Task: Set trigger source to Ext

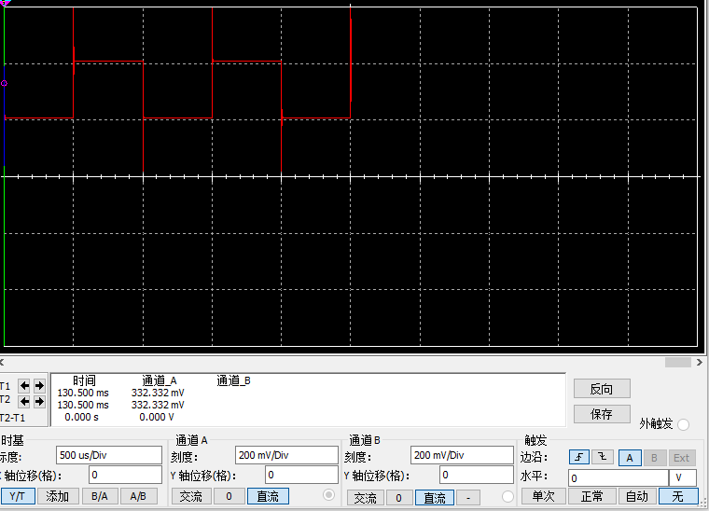Action: pos(681,458)
